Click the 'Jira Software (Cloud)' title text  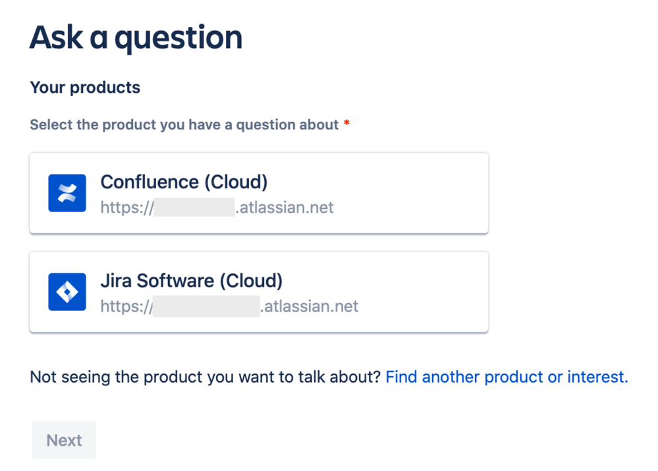click(192, 281)
